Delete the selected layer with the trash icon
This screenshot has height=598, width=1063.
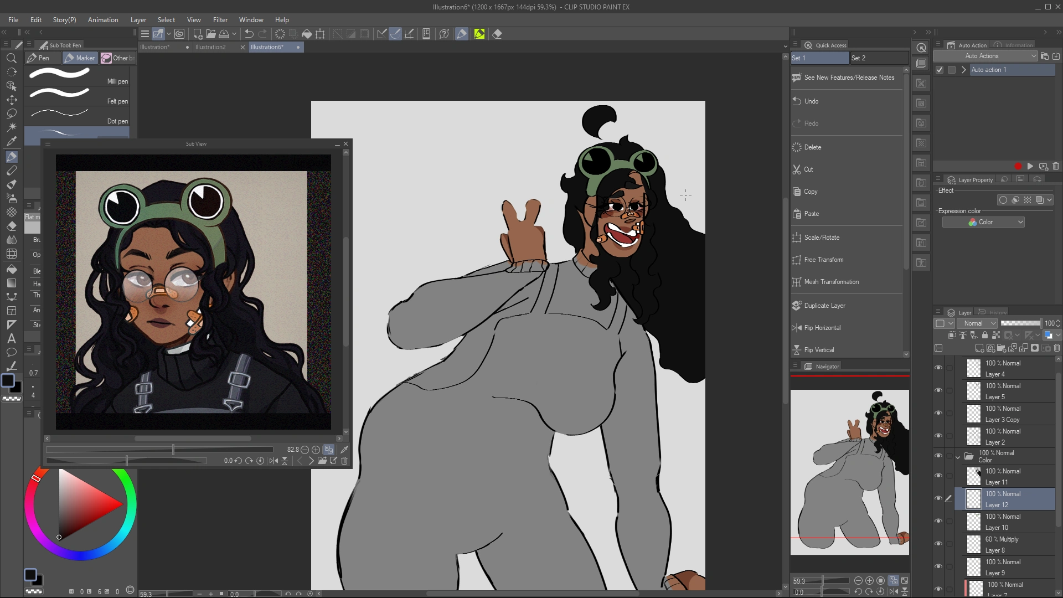click(1057, 348)
